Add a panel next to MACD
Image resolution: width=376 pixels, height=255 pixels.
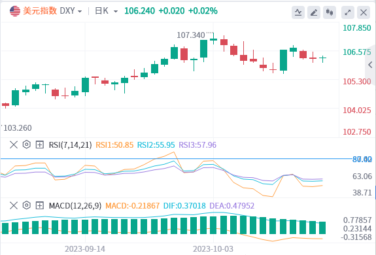(40, 205)
